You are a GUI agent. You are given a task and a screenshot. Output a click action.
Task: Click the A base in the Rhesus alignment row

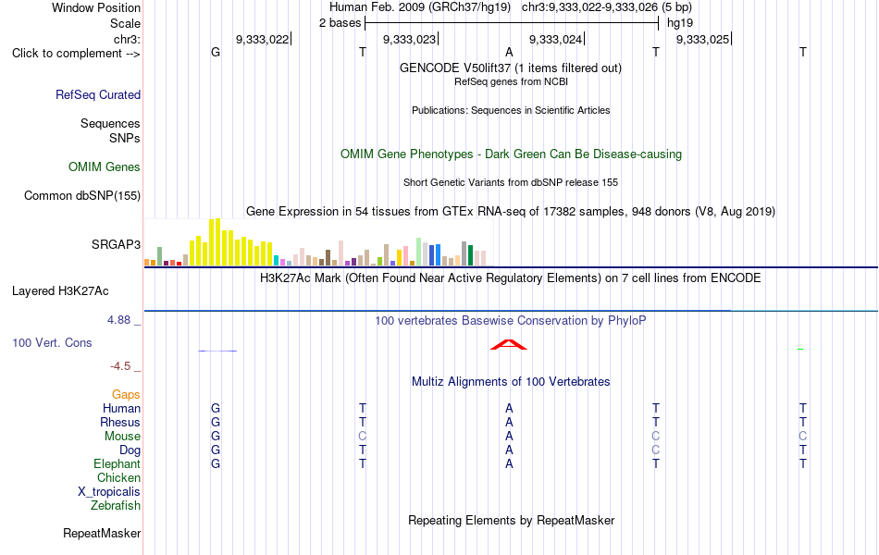click(509, 422)
